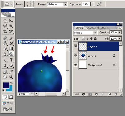Viewport: 125px width, 116px height.
Task: Select the Magic Wand tool
Action: pyautogui.click(x=11, y=26)
